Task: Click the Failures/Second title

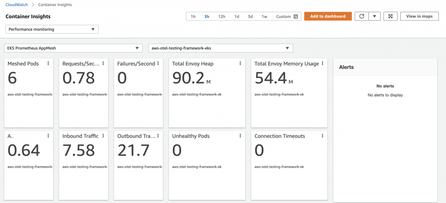Action: click(x=136, y=64)
